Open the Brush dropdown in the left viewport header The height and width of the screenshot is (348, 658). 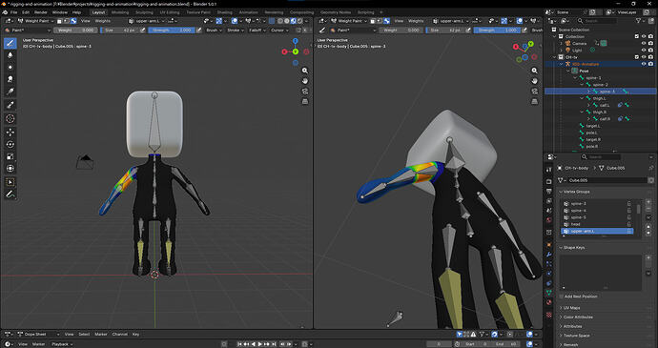pos(214,30)
